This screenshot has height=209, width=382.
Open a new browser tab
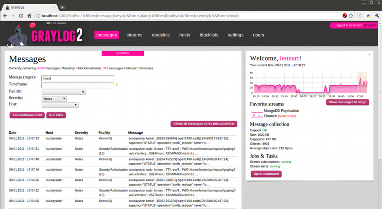62,7
